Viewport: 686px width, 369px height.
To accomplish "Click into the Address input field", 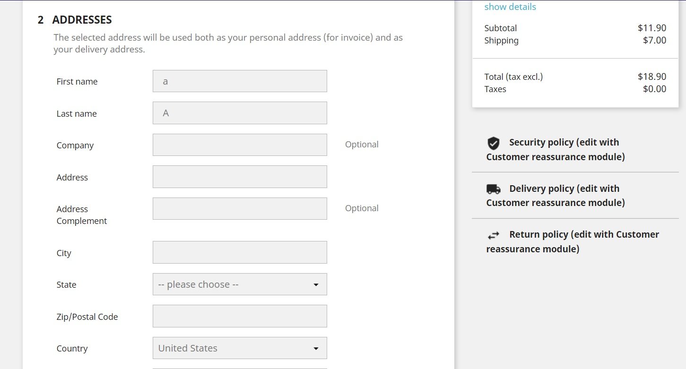I will [x=240, y=177].
